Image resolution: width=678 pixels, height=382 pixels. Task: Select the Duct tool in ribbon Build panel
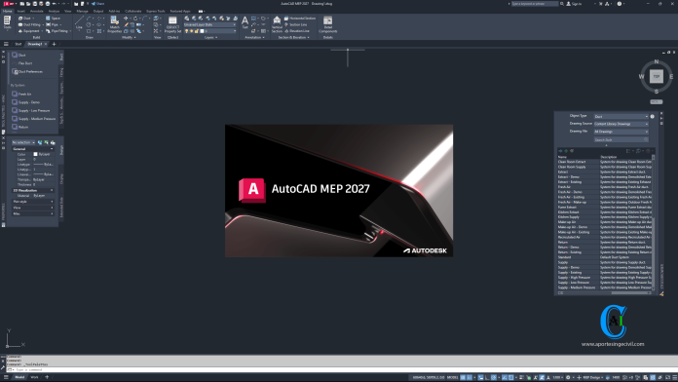pyautogui.click(x=25, y=19)
